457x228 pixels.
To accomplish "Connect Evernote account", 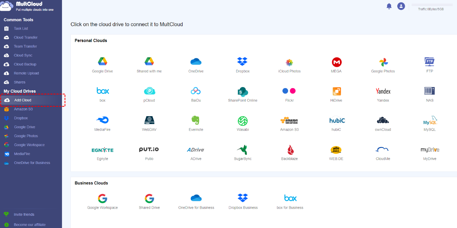I will coord(196,123).
